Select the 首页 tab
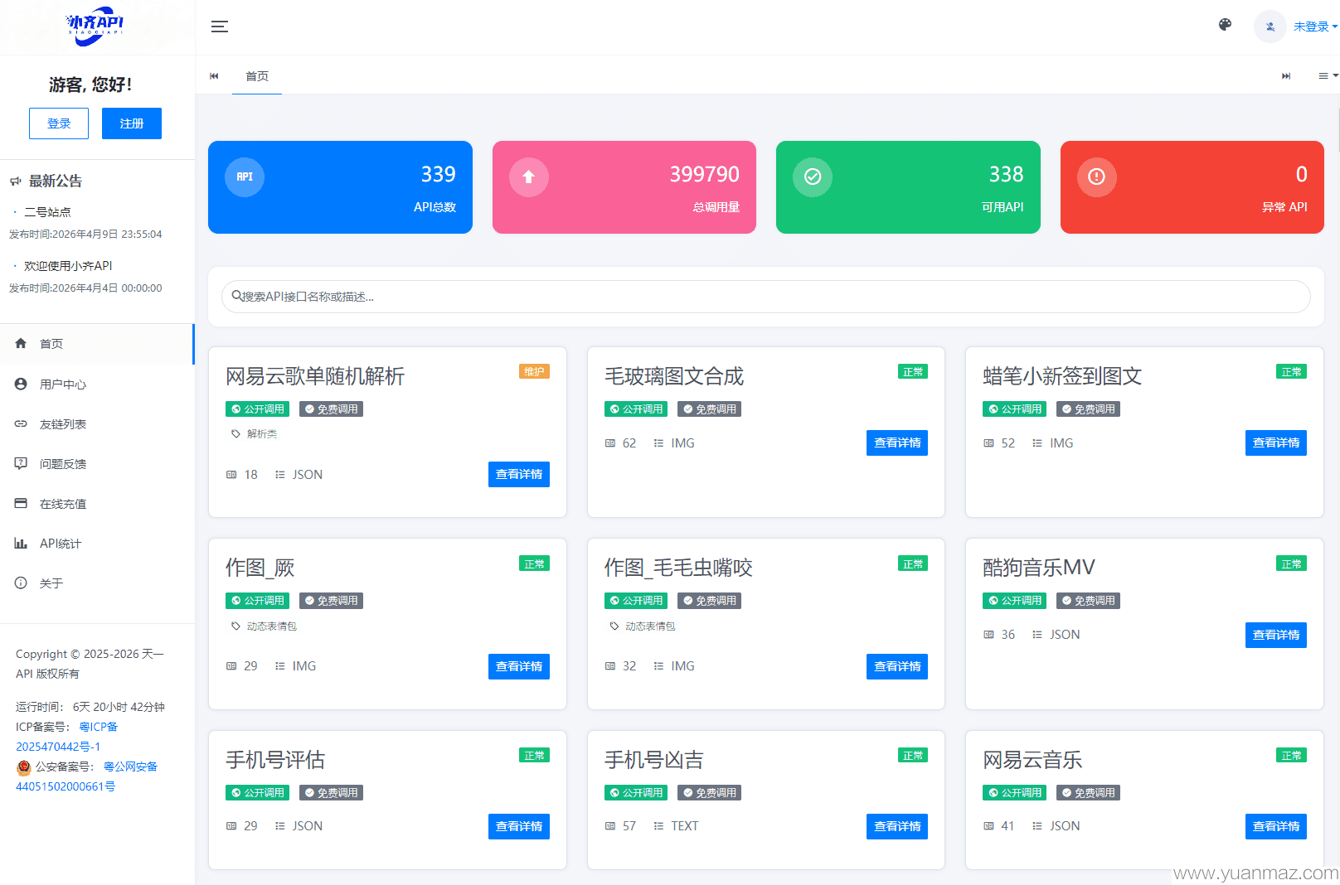This screenshot has height=885, width=1340. click(x=257, y=75)
